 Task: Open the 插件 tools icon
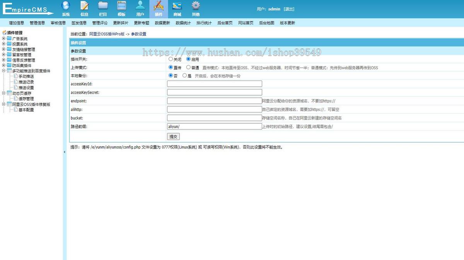(x=159, y=6)
